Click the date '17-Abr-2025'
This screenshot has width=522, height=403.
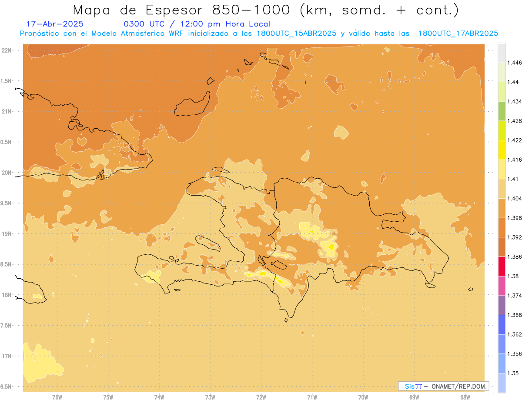point(55,24)
